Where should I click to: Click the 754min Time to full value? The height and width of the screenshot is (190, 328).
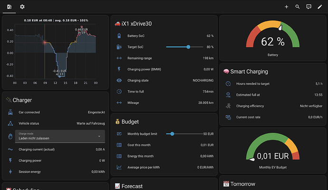point(208,91)
